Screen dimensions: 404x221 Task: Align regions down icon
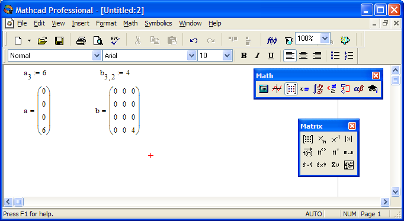(248, 41)
